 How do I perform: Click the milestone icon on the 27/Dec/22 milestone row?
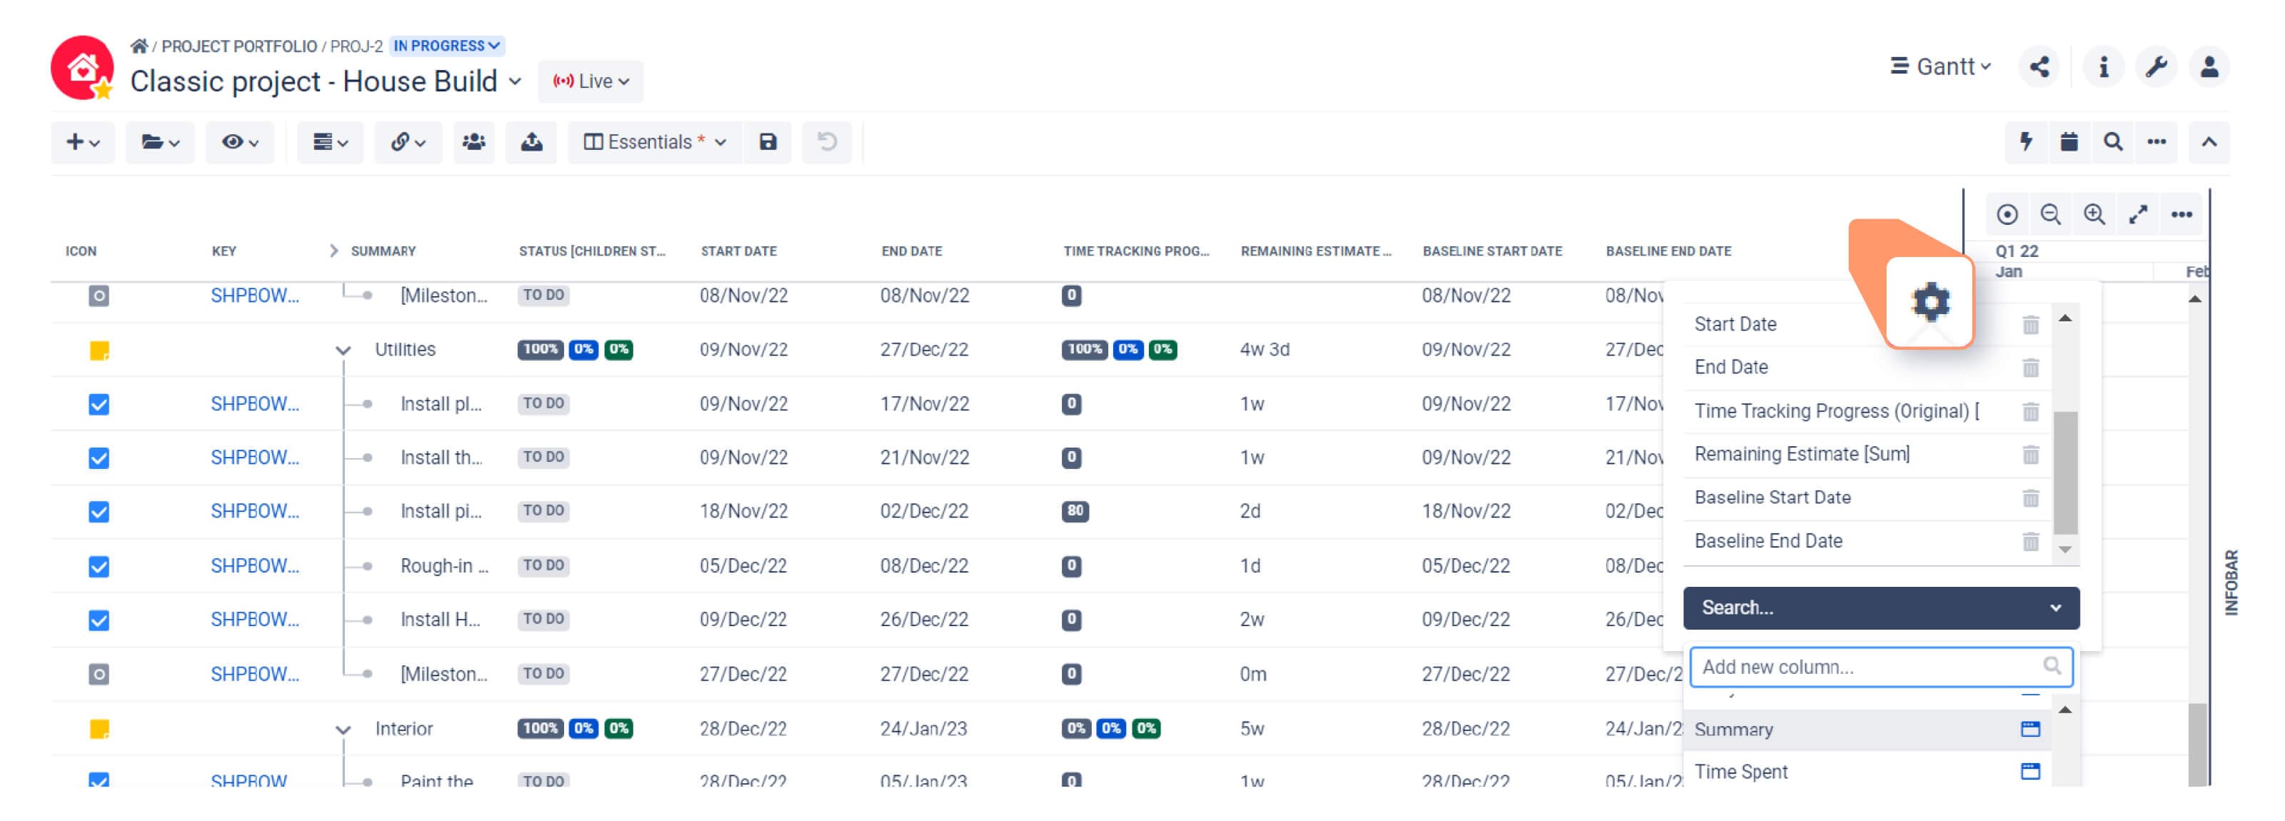click(99, 675)
